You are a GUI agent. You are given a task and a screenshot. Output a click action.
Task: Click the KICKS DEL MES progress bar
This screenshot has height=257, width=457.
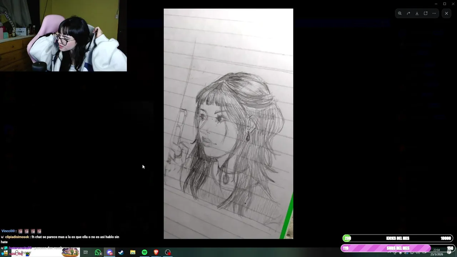pos(398,238)
